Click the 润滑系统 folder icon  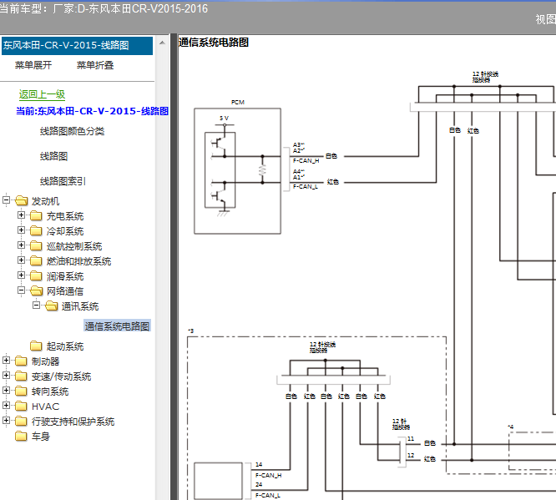coord(36,275)
